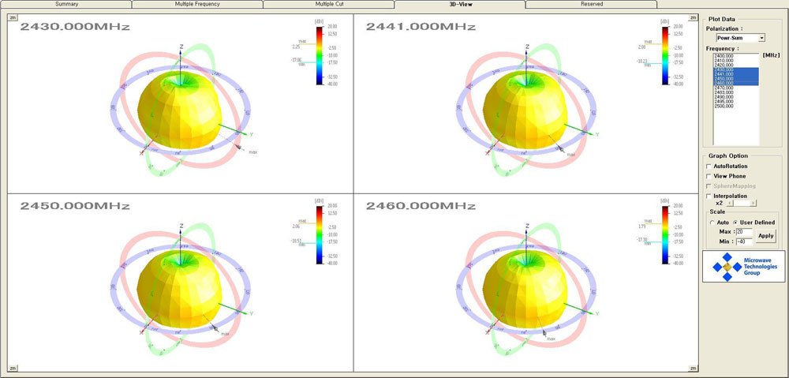Click the small corner button beside 2430.000MHz title

pos(13,17)
